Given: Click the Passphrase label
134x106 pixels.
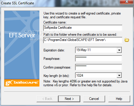Looking at the screenshot, I should click(52, 59).
